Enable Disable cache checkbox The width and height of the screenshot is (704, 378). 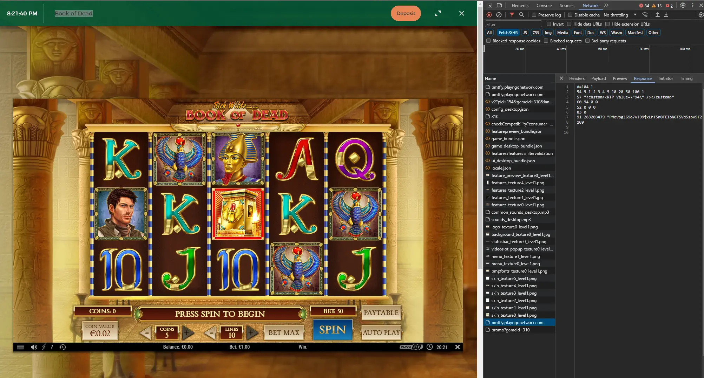coord(570,15)
